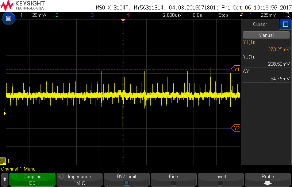The width and height of the screenshot is (292, 187).
Task: Open the sidebar list menu icon beside Cursor
Action: pyautogui.click(x=285, y=24)
